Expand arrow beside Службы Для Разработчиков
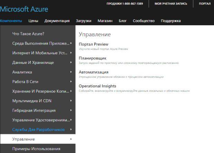The width and height of the screenshot is (214, 153). [71, 129]
